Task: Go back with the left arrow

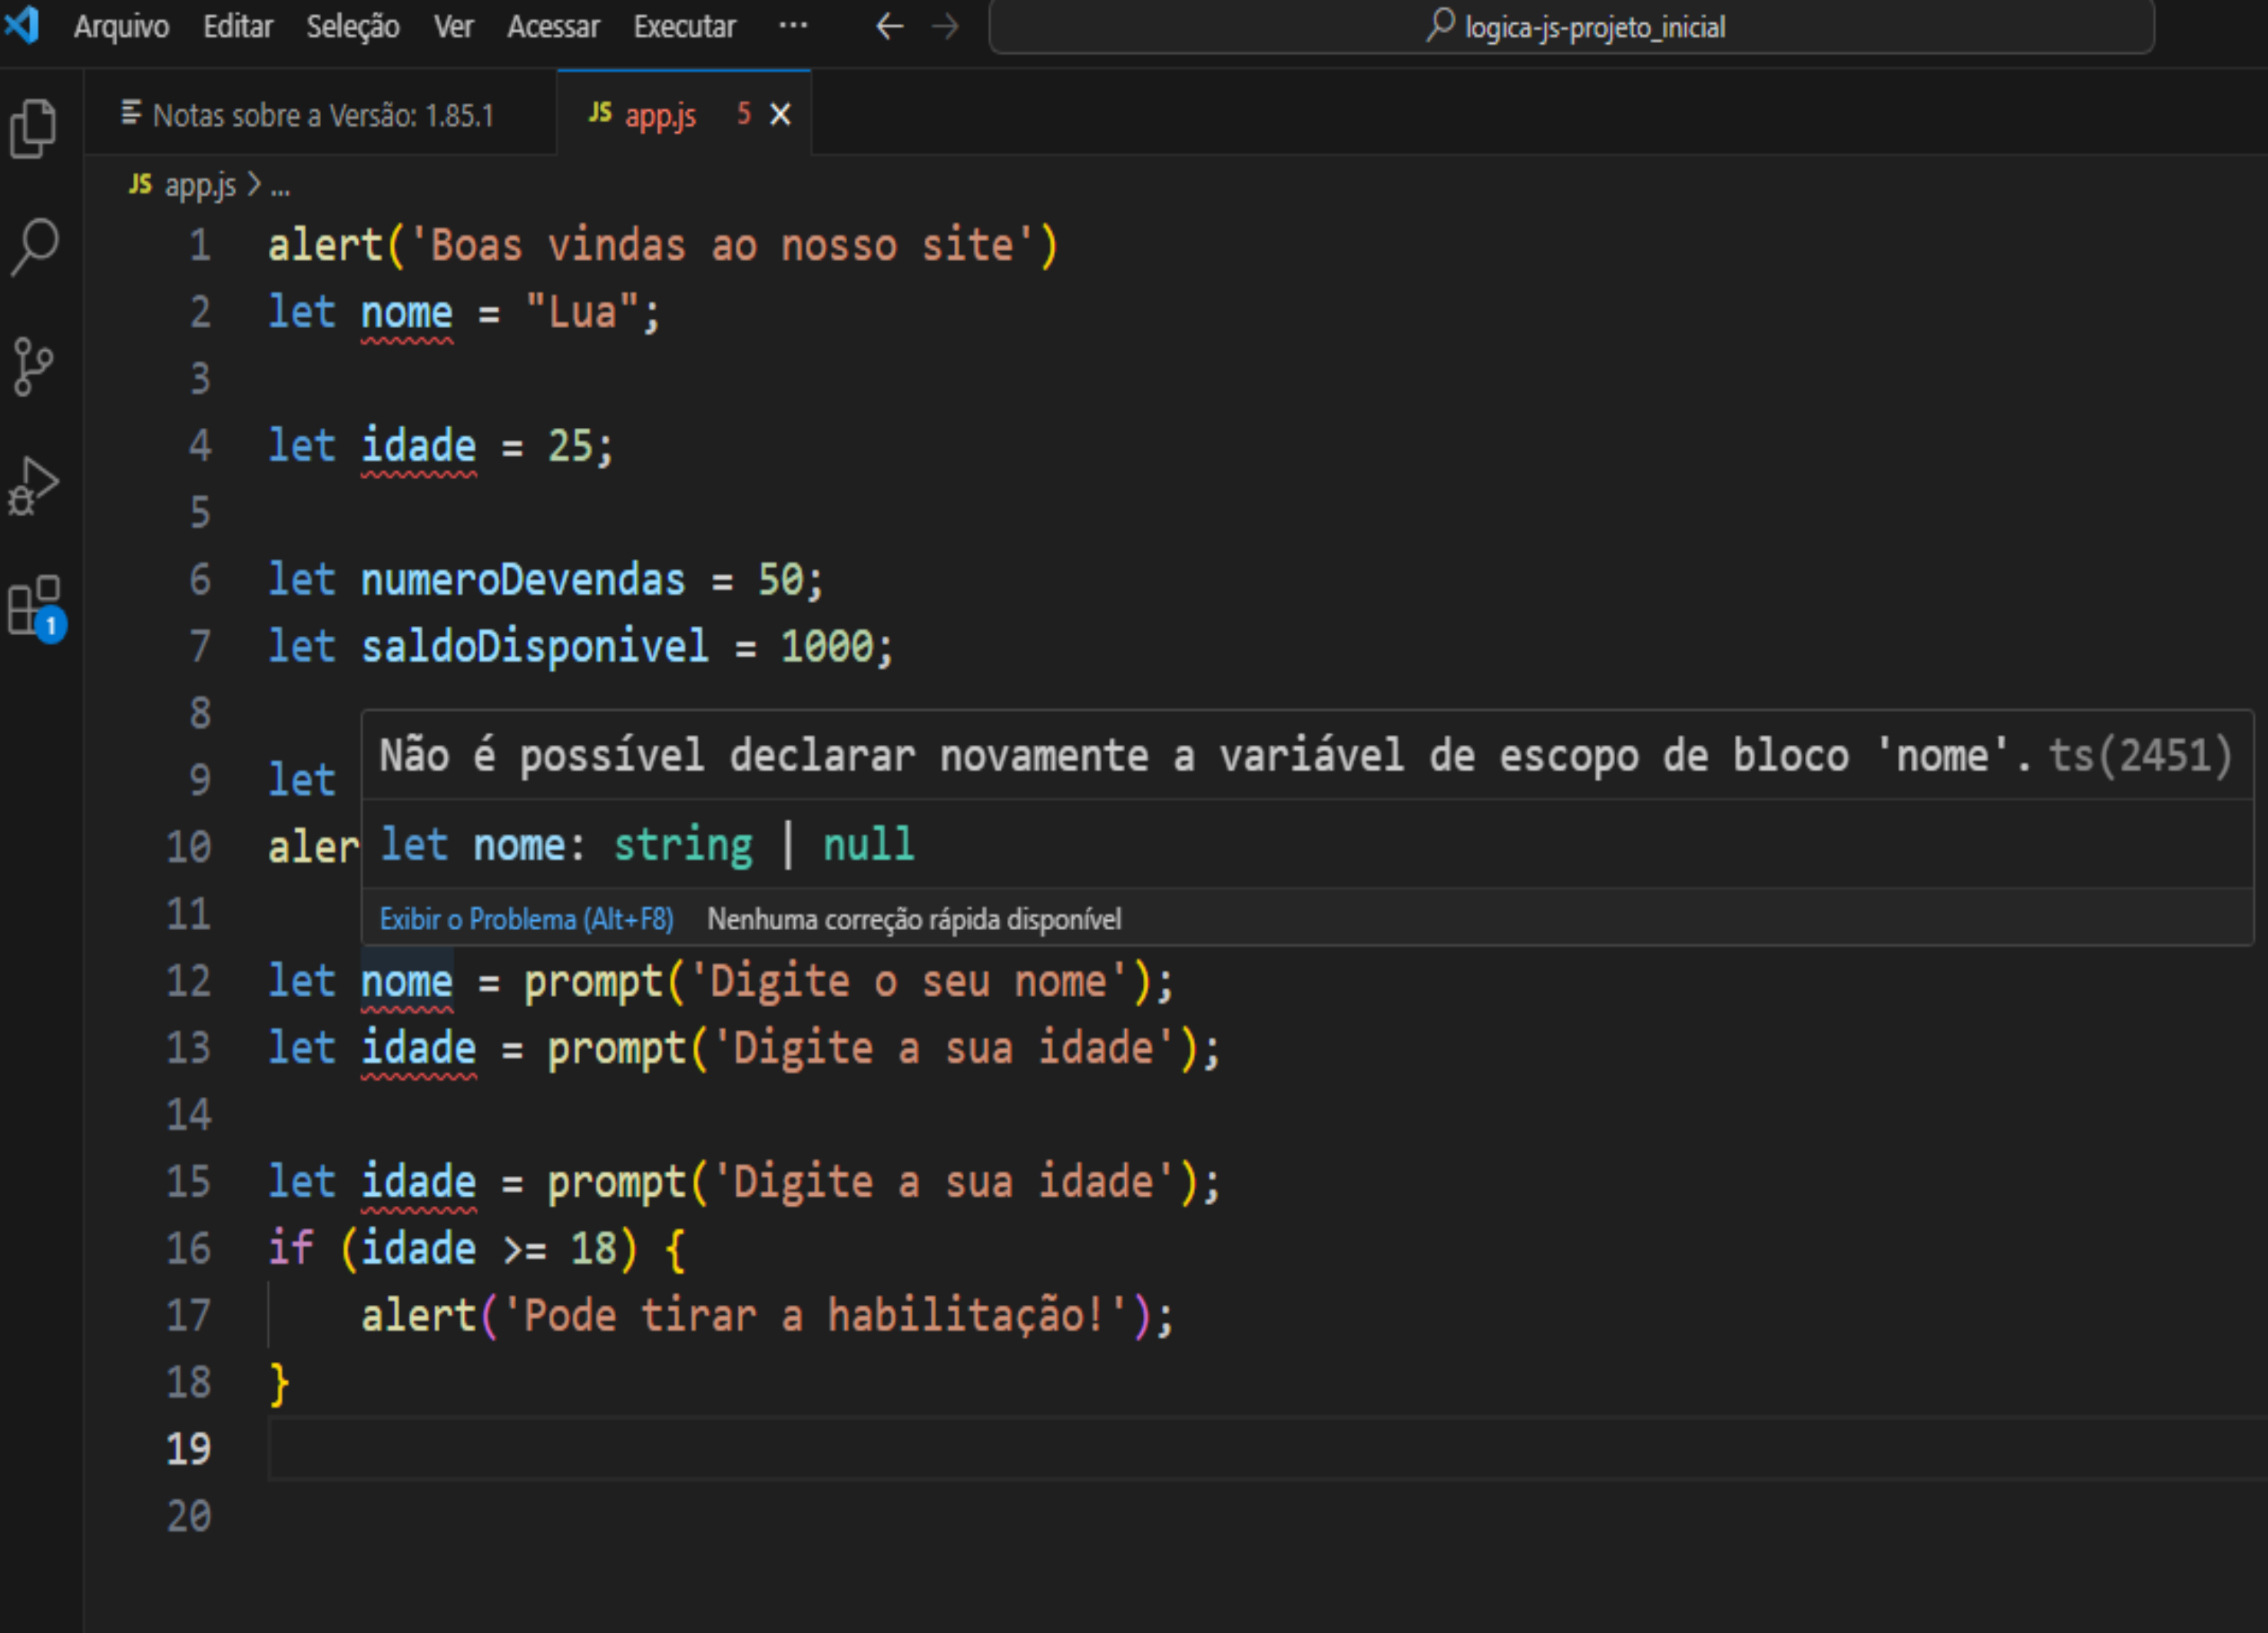Action: pos(889,26)
